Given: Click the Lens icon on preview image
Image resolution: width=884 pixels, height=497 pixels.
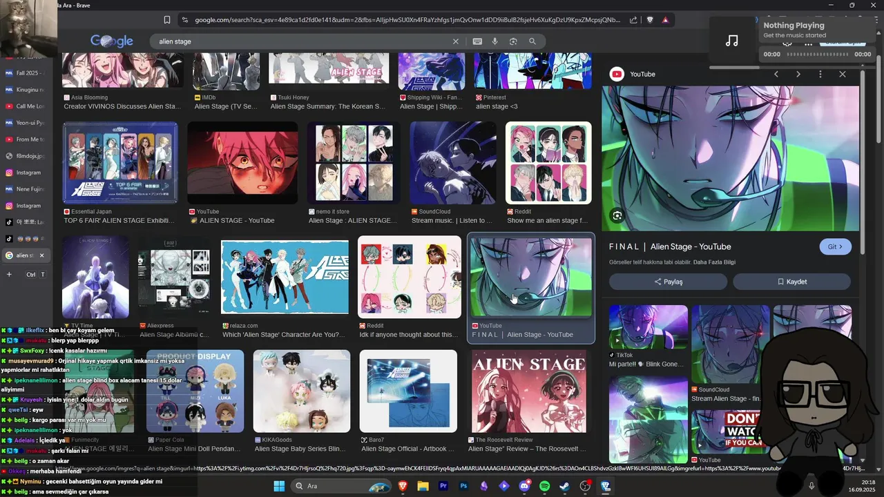Looking at the screenshot, I should click(x=617, y=216).
